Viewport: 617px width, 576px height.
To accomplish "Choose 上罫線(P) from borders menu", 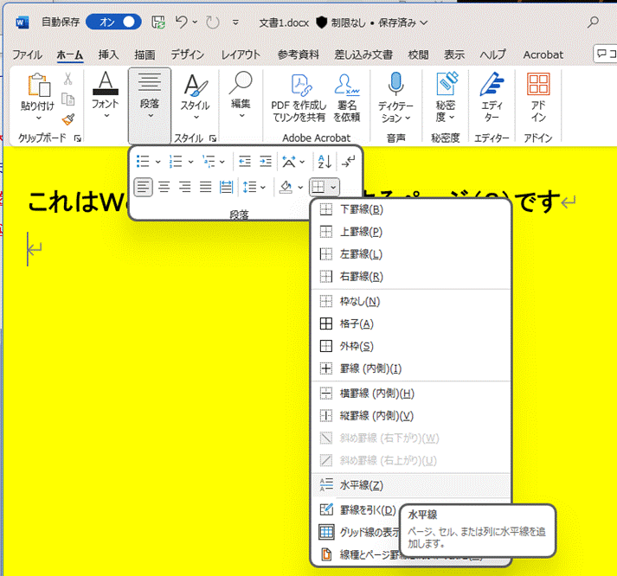I will (411, 232).
